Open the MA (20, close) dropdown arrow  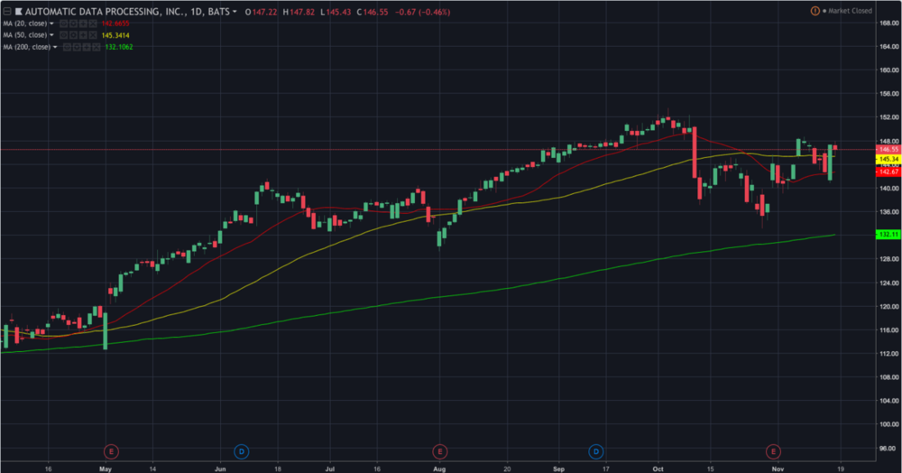pos(51,23)
